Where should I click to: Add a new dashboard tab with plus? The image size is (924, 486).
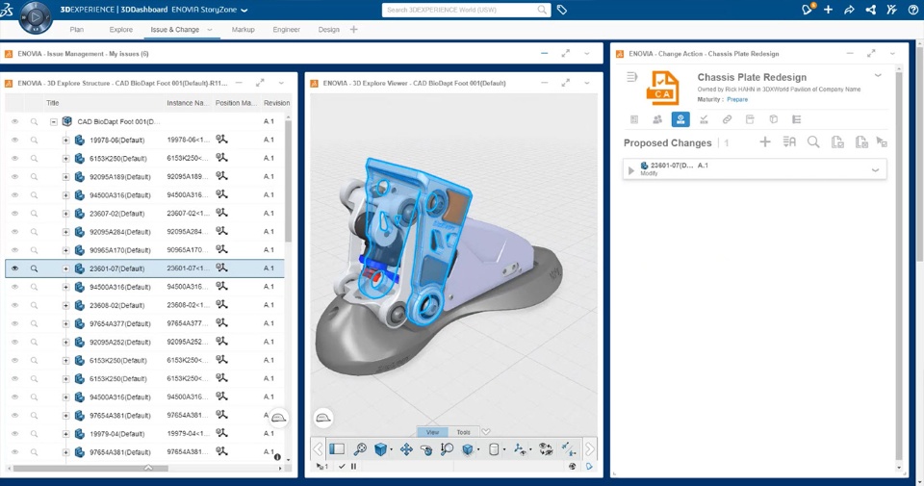pos(353,29)
